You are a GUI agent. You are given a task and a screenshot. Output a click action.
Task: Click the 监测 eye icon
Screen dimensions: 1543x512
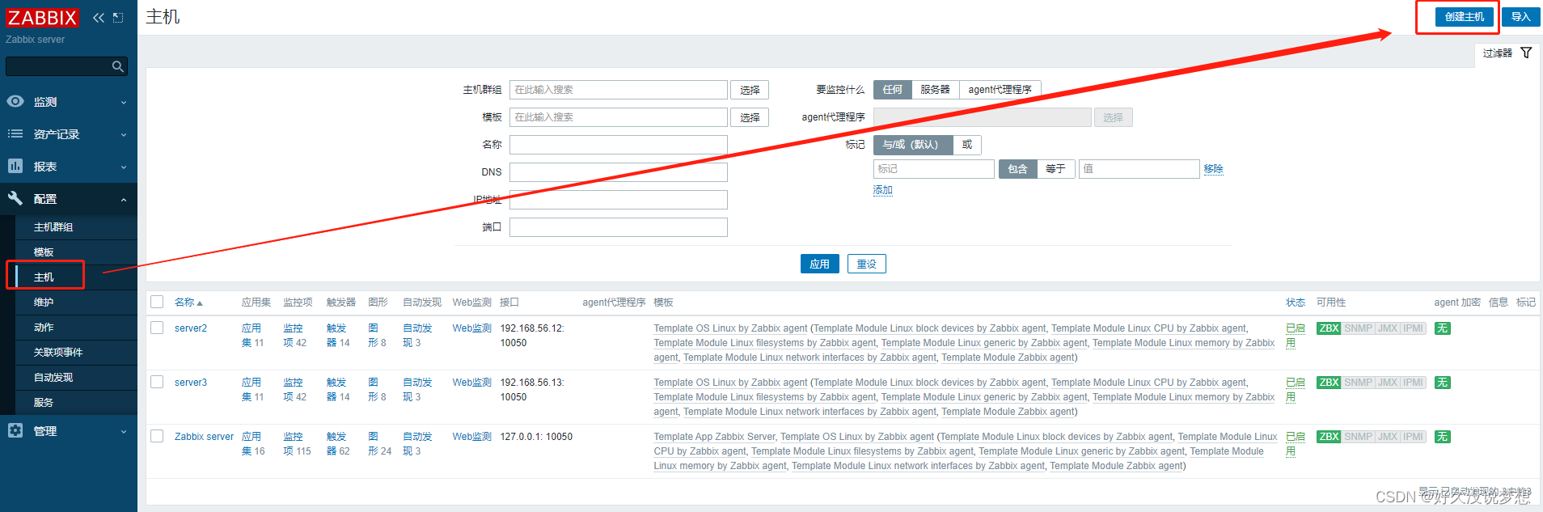(x=15, y=101)
